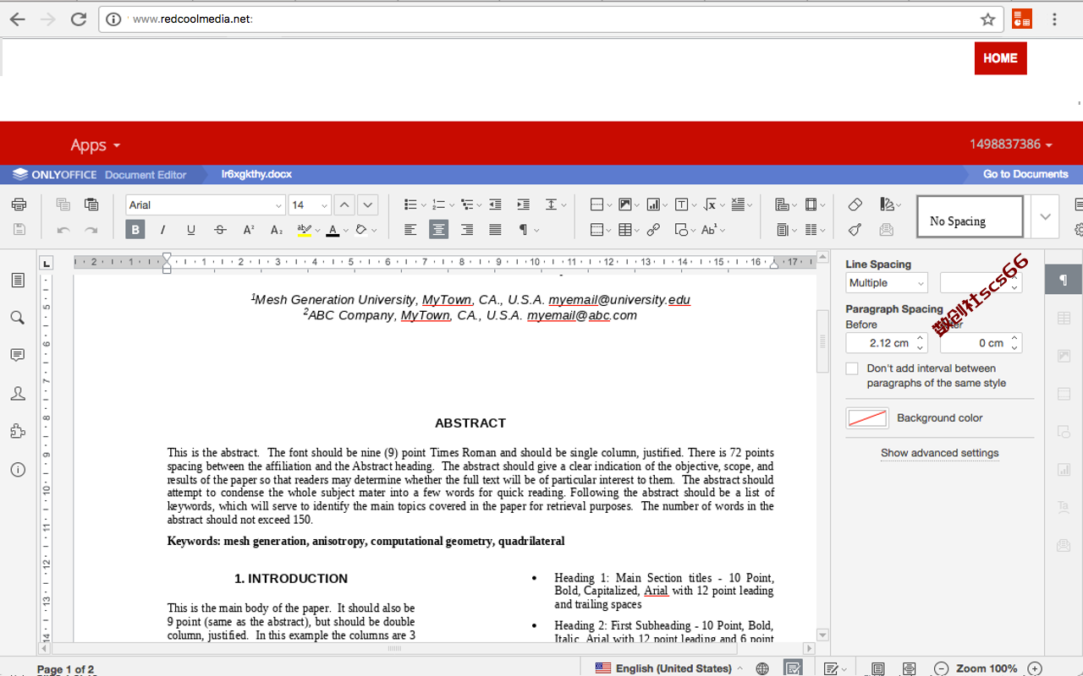Apply italic formatting
This screenshot has height=676, width=1083.
pyautogui.click(x=162, y=230)
